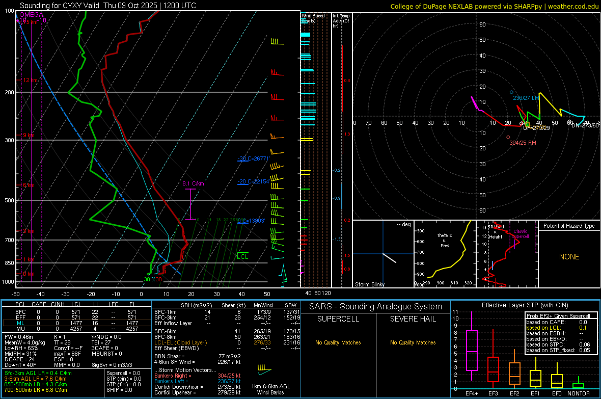The image size is (601, 399).
Task: Click the CINH column header
Action: [x=58, y=304]
